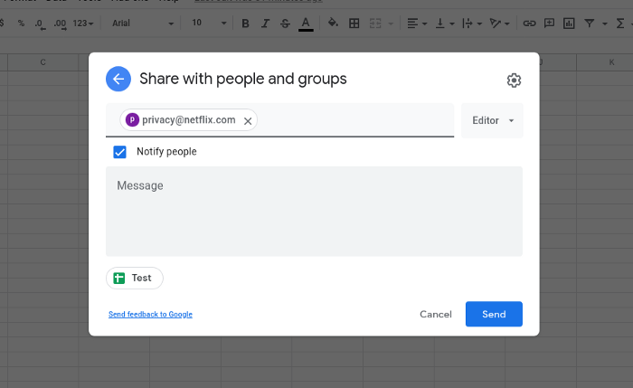Toggle italic formatting in toolbar
This screenshot has width=633, height=388.
pyautogui.click(x=265, y=23)
